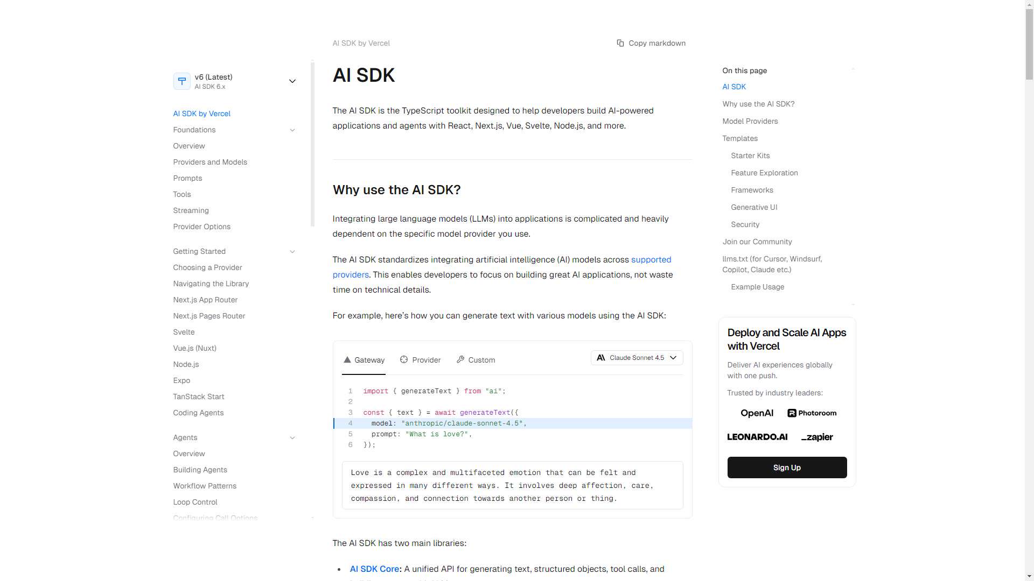Open the Claude Sonnet 4.5 model dropdown

637,358
